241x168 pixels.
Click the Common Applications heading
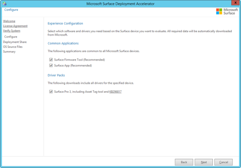tap(63, 43)
